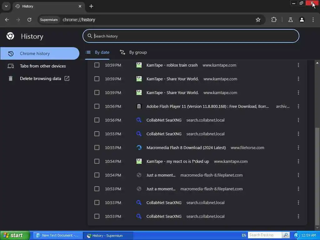
Task: Check the 10:53 PM Just a moment entry
Action: (x=97, y=189)
